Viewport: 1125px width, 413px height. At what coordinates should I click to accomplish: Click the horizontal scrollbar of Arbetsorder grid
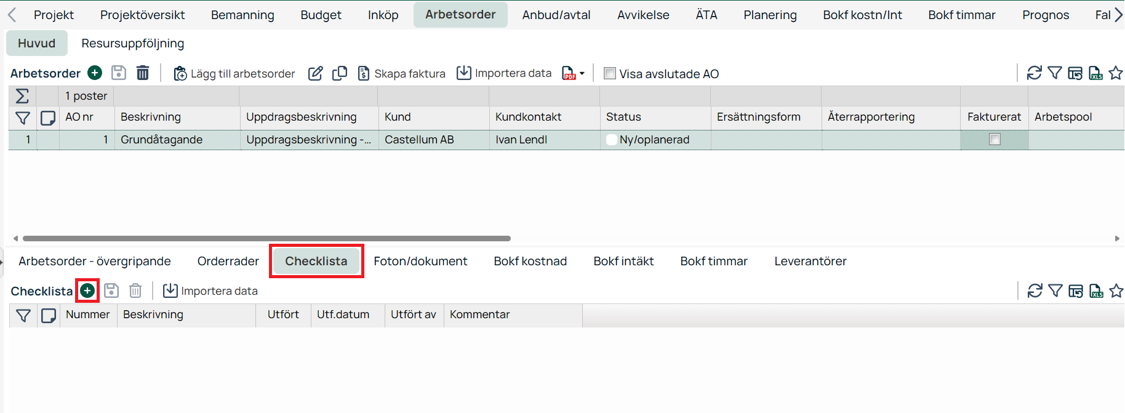pos(266,238)
